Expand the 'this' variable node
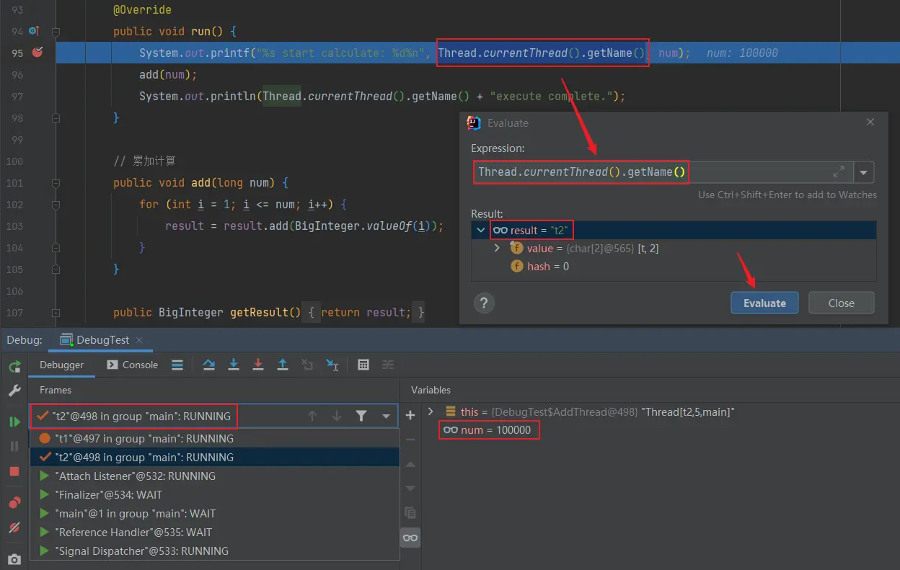The image size is (900, 570). pos(431,411)
